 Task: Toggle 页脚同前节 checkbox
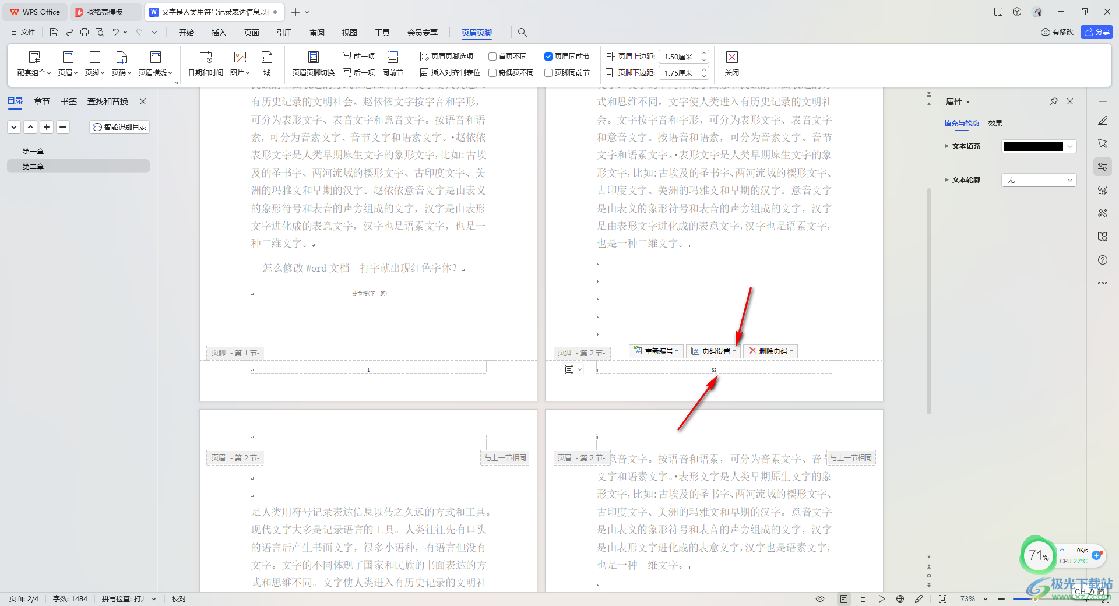[x=548, y=73]
